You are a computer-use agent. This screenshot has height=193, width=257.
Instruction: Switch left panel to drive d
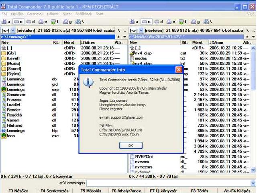[x=31, y=22]
